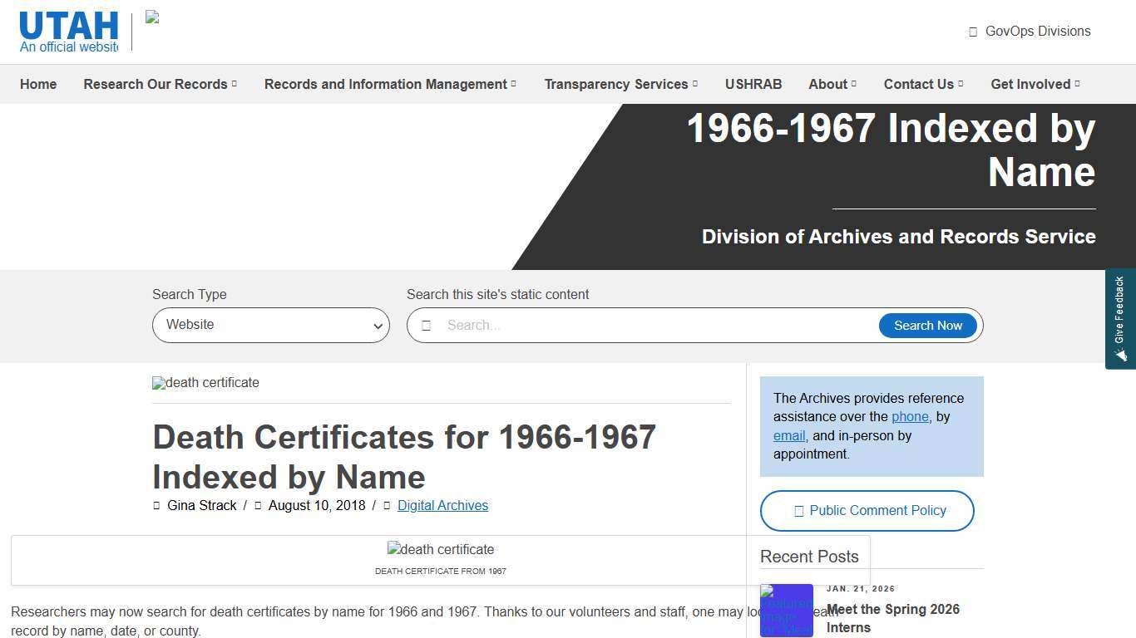Open the Search Type dropdown
The width and height of the screenshot is (1136, 638).
coord(270,325)
